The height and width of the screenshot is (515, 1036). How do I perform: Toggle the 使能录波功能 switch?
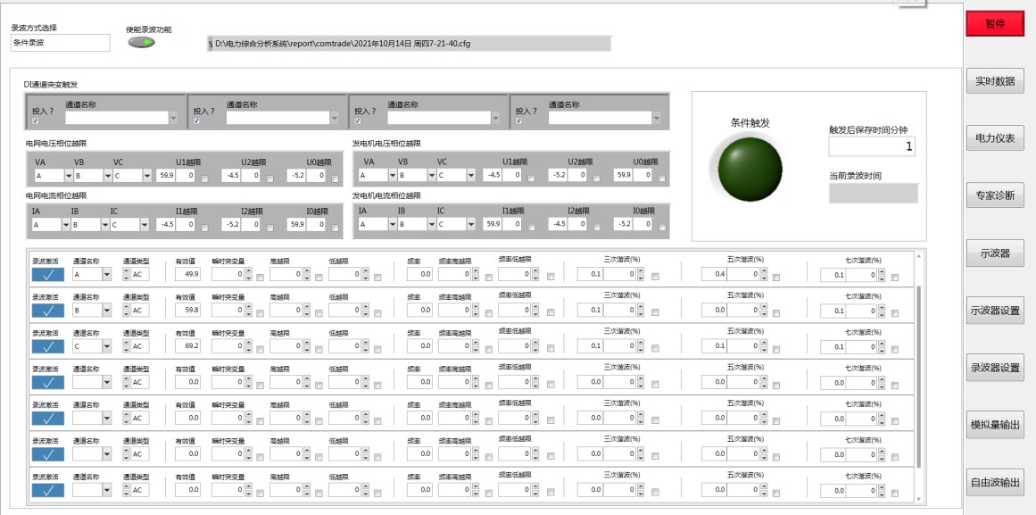tap(141, 42)
